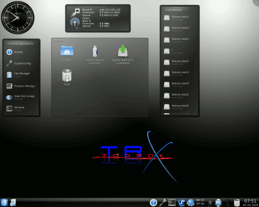This screenshot has width=259, height=207.
Task: Click the digital clock showing 07:51
Action: 250,201
